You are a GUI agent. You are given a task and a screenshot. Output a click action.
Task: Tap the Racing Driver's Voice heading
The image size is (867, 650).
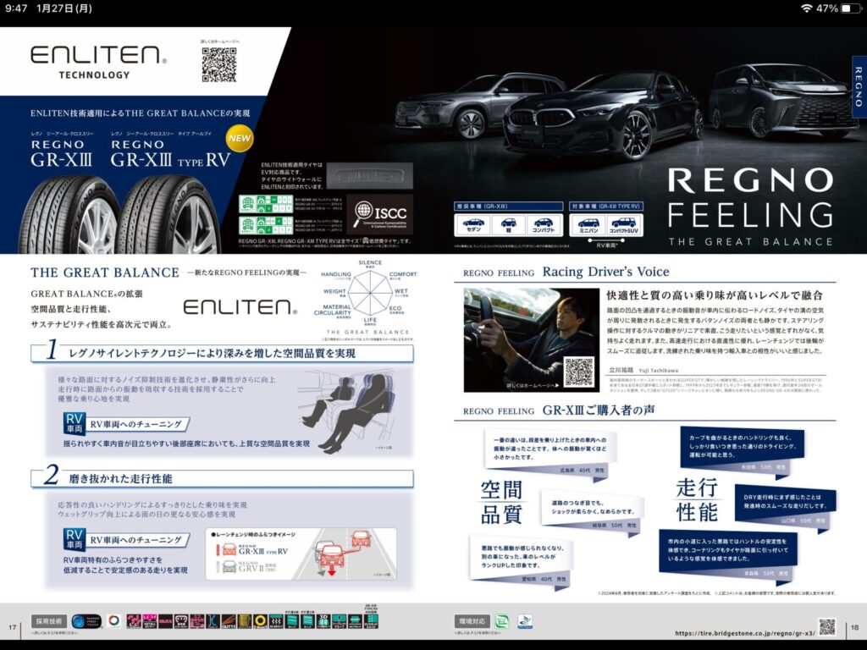pos(605,272)
